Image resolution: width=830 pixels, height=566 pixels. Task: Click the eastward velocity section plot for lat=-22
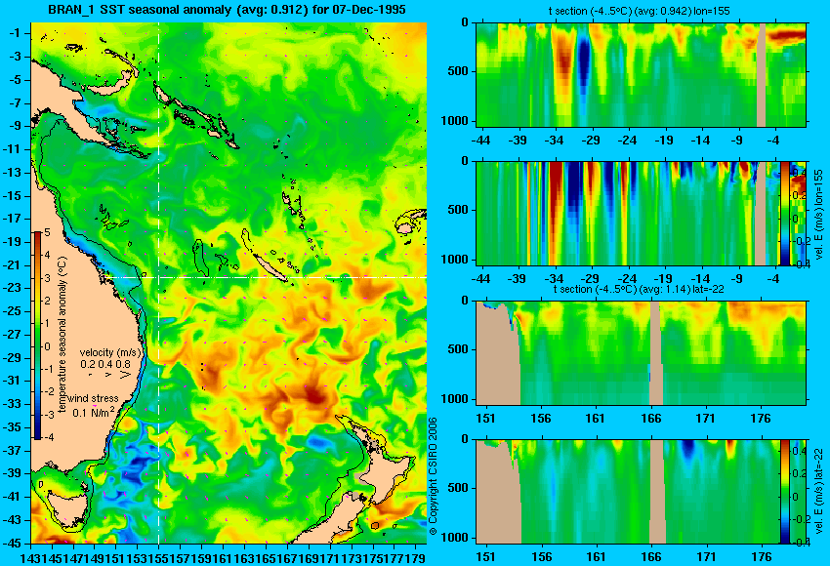[641, 492]
